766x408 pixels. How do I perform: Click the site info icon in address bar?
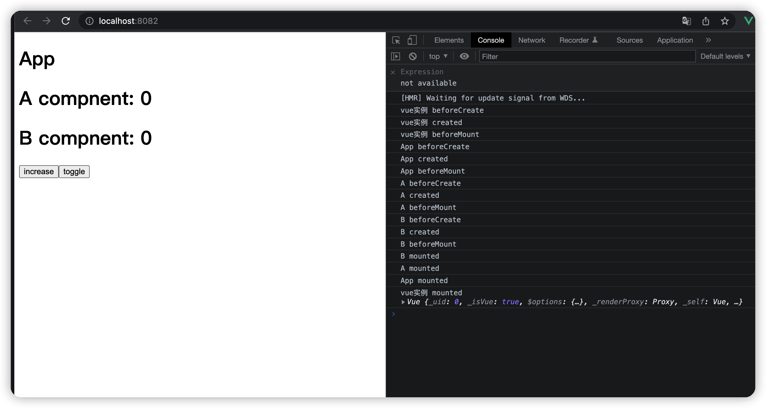(89, 21)
